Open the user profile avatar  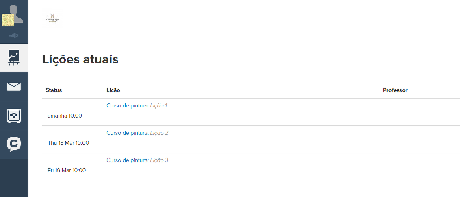tap(14, 14)
